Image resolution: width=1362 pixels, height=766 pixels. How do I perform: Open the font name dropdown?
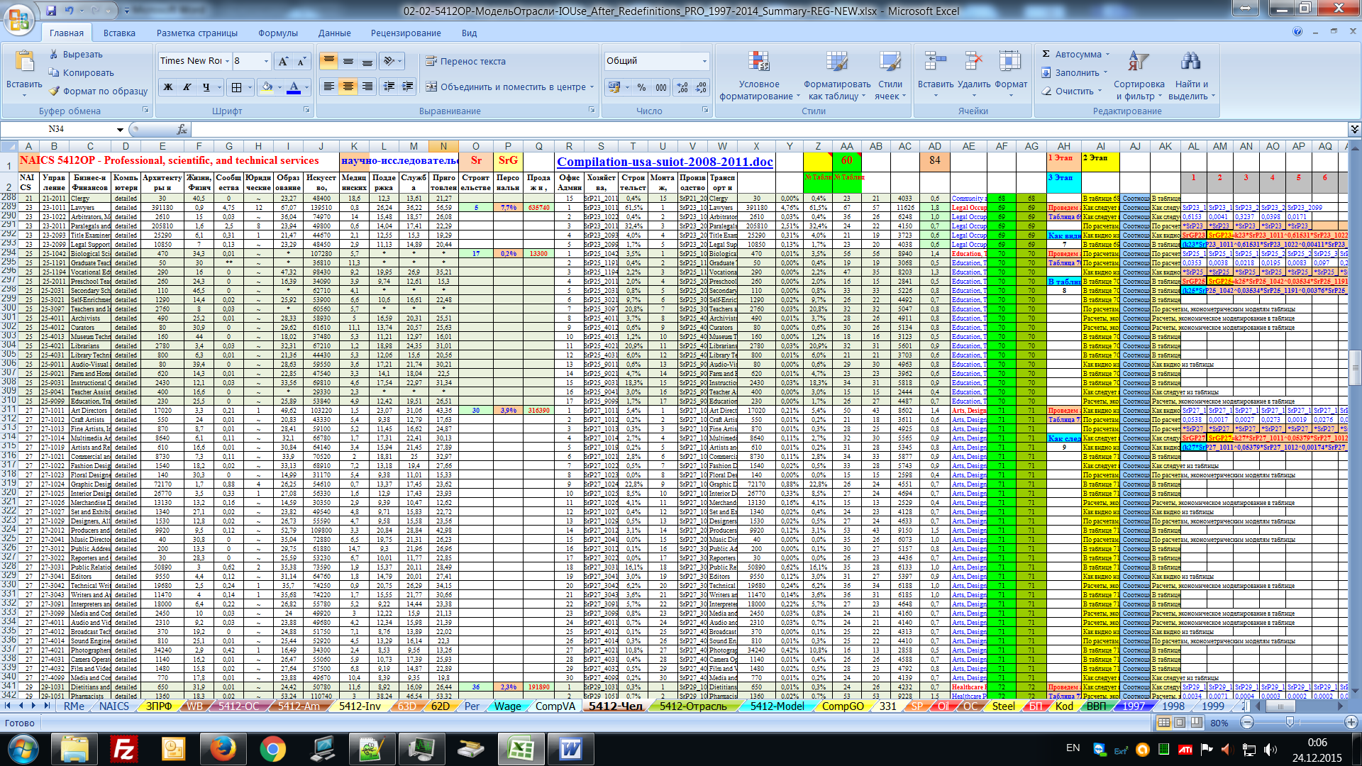227,62
